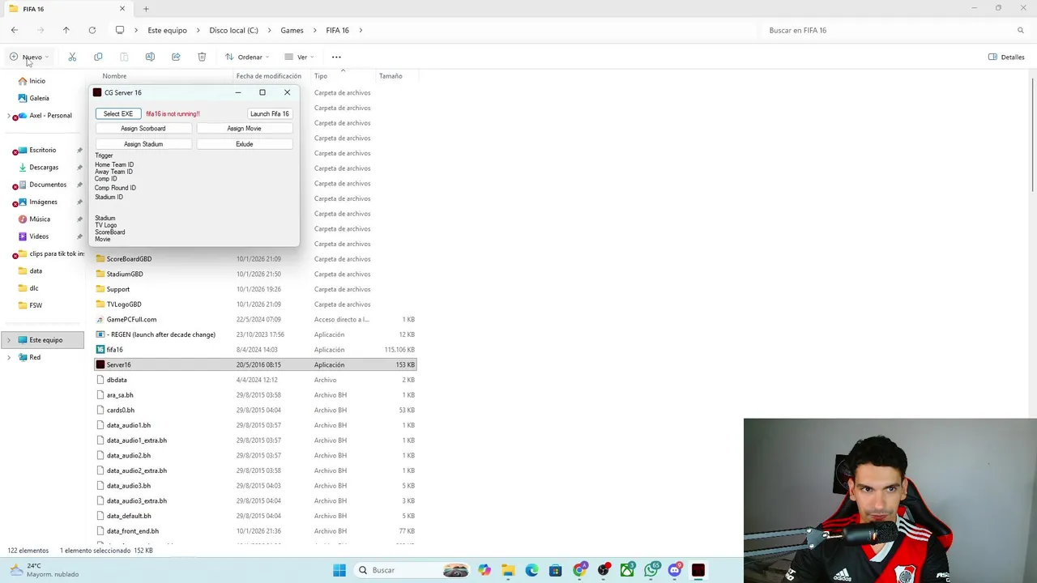
Task: Open Copilot from the taskbar
Action: click(x=484, y=570)
